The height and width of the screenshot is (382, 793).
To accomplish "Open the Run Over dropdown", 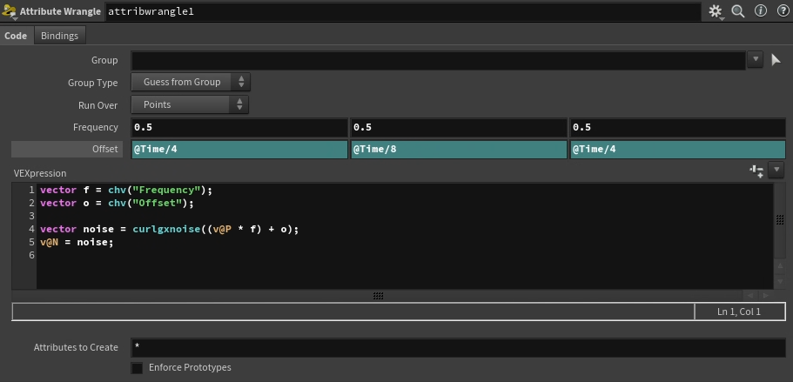I will point(191,105).
